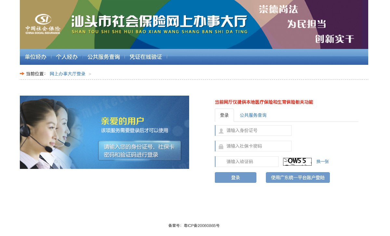Switch to the 公共服务查询 tab beside 登录
390x236 pixels.
253,115
